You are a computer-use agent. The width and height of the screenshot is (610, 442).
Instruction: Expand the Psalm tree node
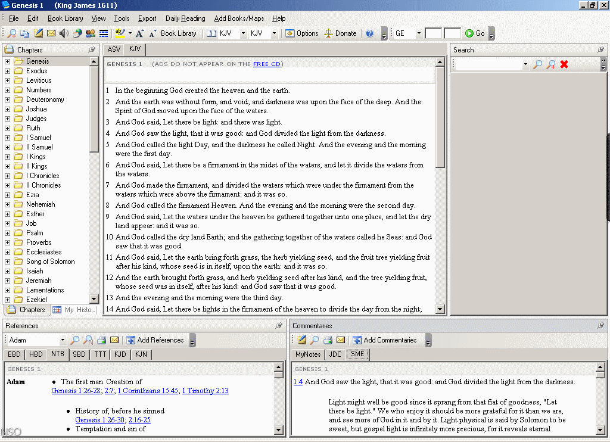pyautogui.click(x=7, y=233)
